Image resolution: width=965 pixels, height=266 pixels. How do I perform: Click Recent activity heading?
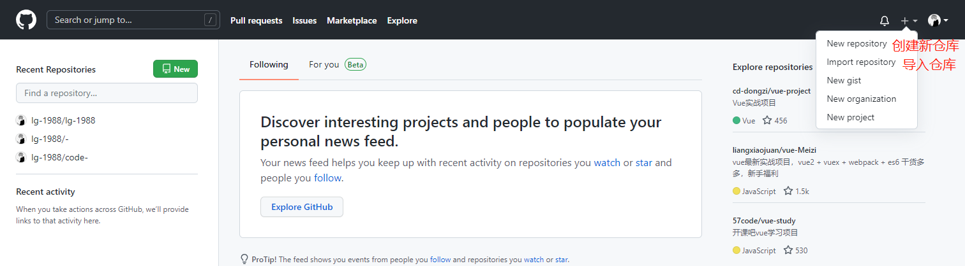click(x=45, y=192)
